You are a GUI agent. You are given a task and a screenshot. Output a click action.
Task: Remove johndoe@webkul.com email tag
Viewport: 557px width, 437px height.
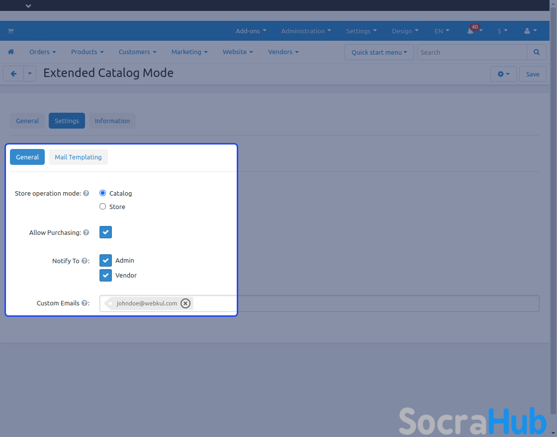(185, 303)
